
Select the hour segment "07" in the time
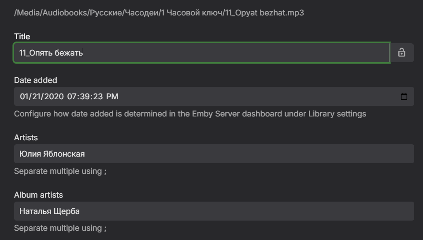pyautogui.click(x=72, y=97)
